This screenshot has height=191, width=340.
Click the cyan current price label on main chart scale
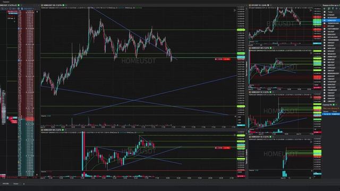click(241, 57)
